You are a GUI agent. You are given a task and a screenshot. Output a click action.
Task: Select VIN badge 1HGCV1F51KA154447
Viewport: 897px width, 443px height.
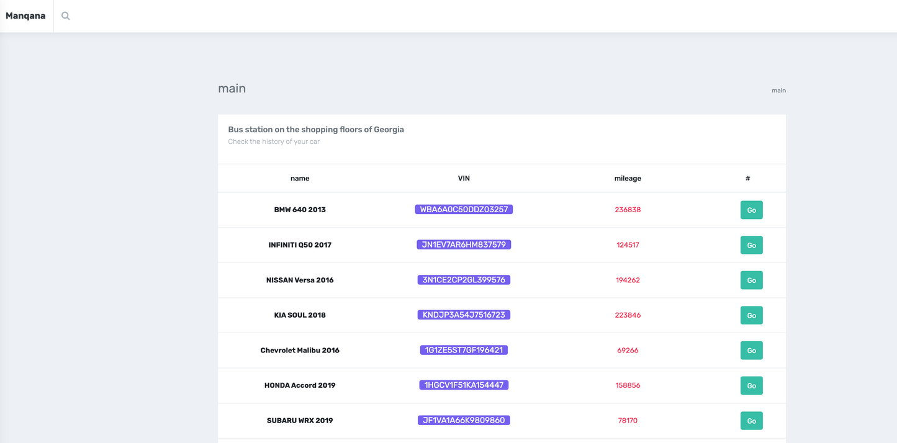pos(464,385)
